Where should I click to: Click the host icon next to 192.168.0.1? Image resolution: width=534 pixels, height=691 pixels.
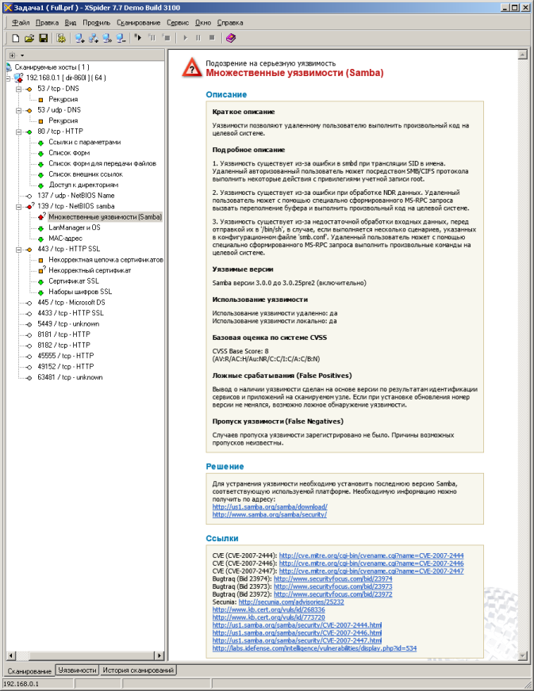point(18,78)
